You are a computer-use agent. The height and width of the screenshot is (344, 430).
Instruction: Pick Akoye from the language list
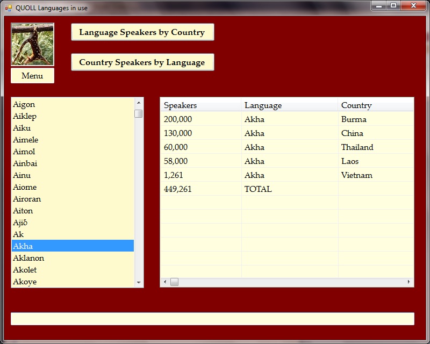tap(25, 282)
